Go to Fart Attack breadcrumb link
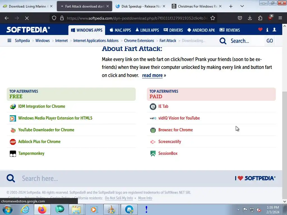 [168, 41]
